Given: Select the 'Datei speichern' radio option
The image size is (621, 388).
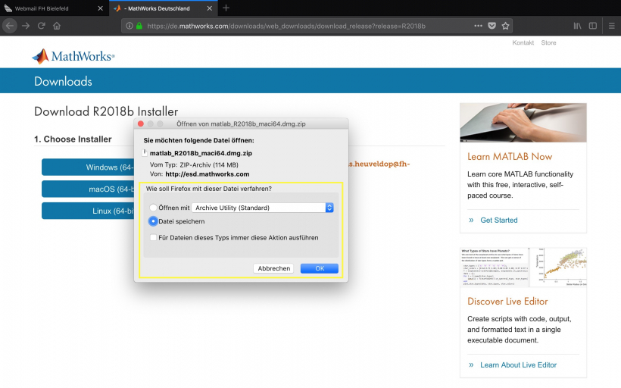Looking at the screenshot, I should coord(154,221).
